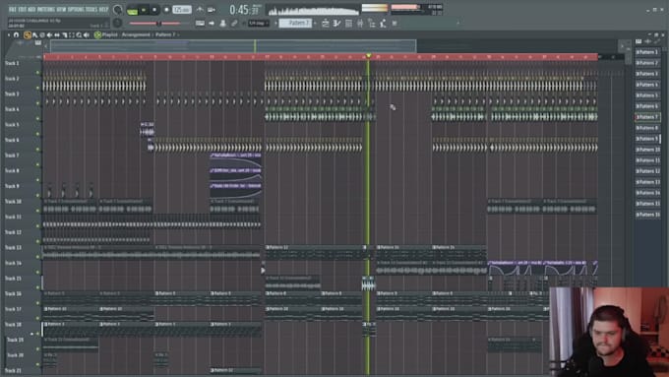The height and width of the screenshot is (377, 669).
Task: Mute Track 8 with its green dot
Action: 38,180
